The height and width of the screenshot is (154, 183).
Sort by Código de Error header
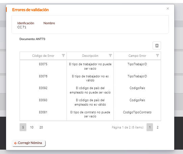pyautogui.click(x=43, y=56)
